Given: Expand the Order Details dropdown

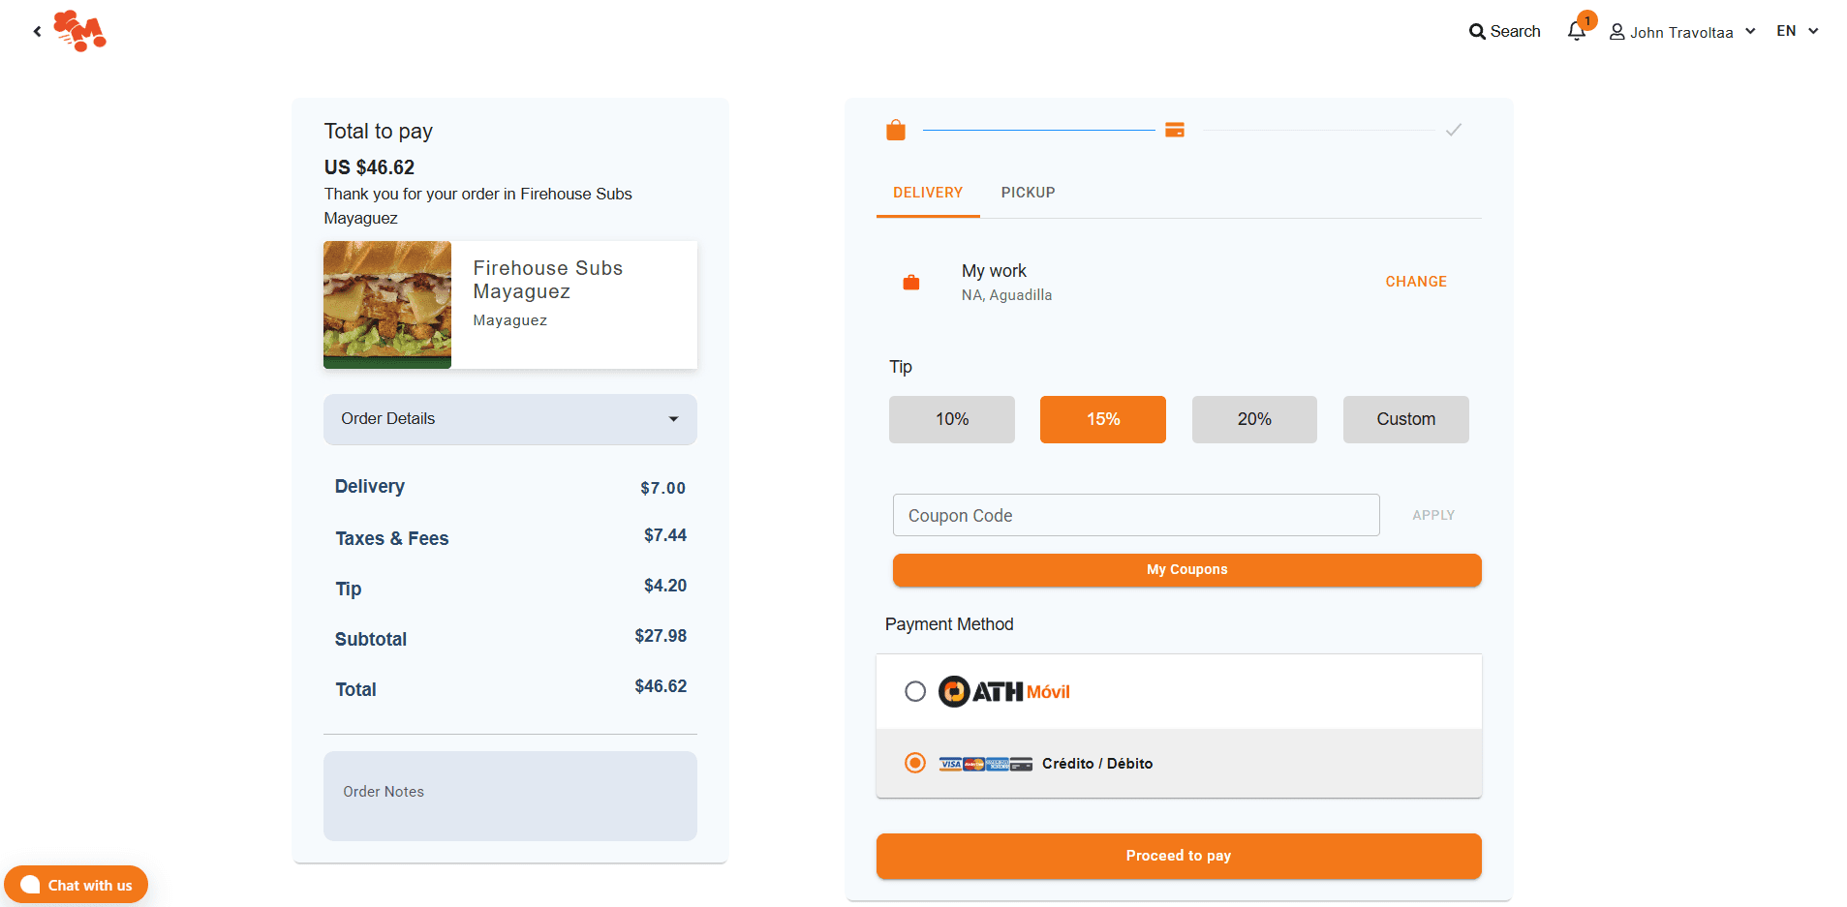Looking at the screenshot, I should coord(509,419).
